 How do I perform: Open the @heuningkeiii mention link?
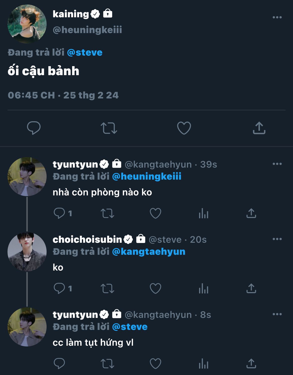[146, 176]
